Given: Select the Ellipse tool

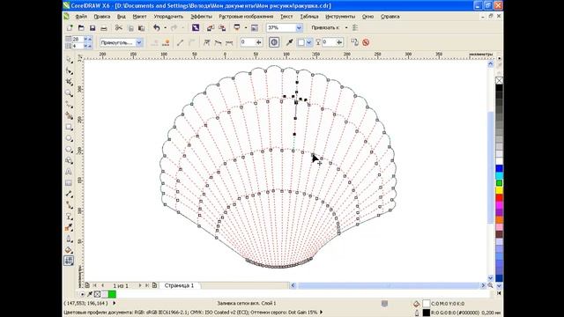Looking at the screenshot, I should pos(69,138).
